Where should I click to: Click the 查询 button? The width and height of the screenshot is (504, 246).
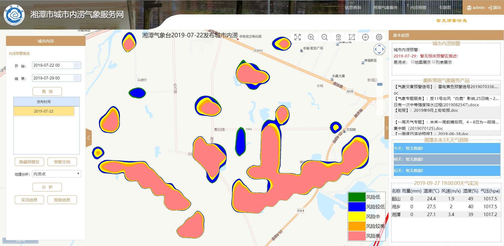click(47, 91)
